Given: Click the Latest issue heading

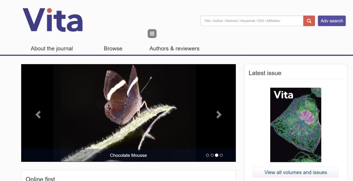Looking at the screenshot, I should tap(265, 73).
